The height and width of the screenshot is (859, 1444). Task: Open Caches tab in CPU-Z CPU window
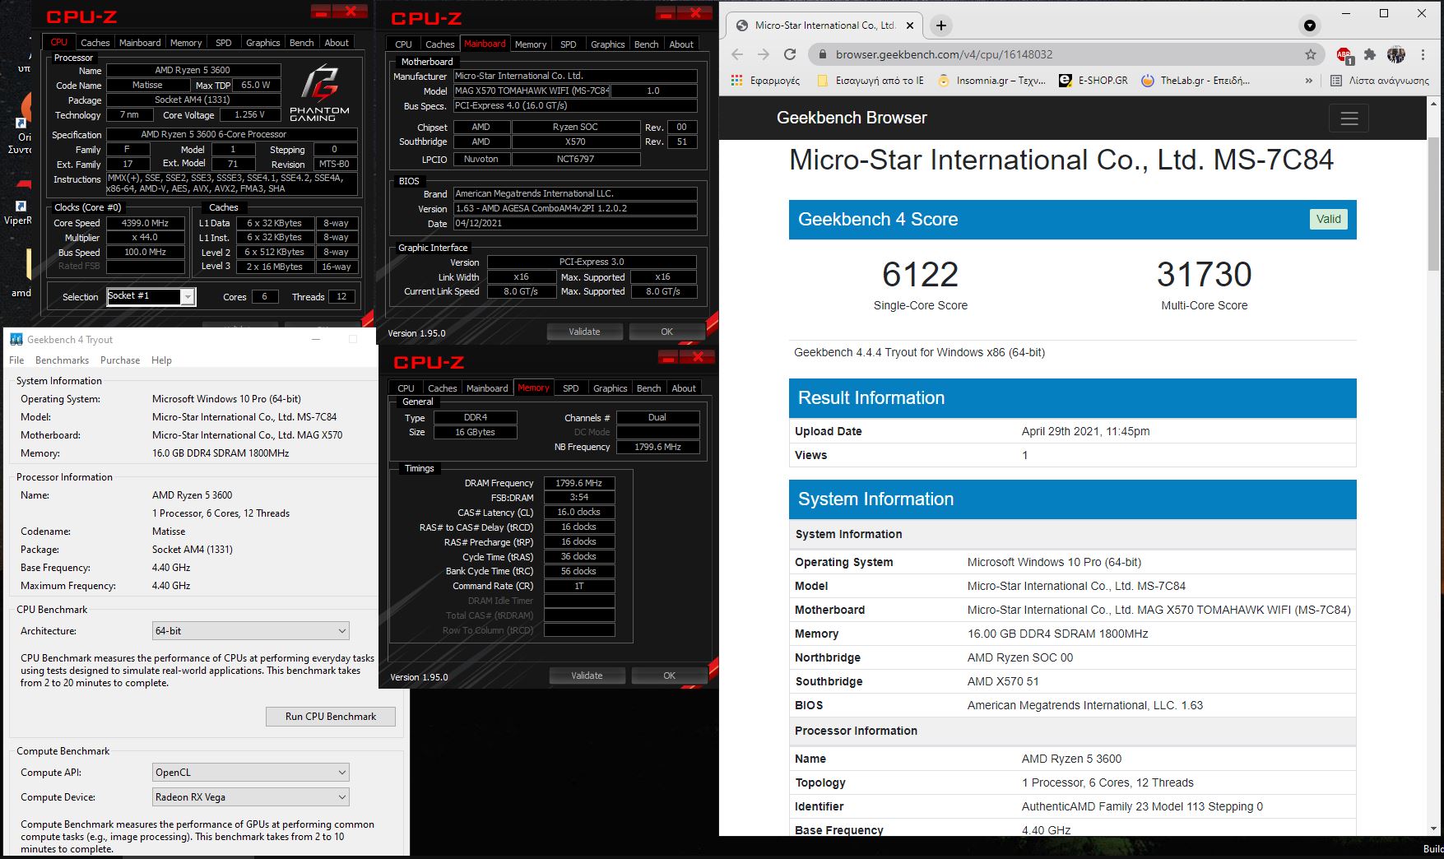coord(95,43)
